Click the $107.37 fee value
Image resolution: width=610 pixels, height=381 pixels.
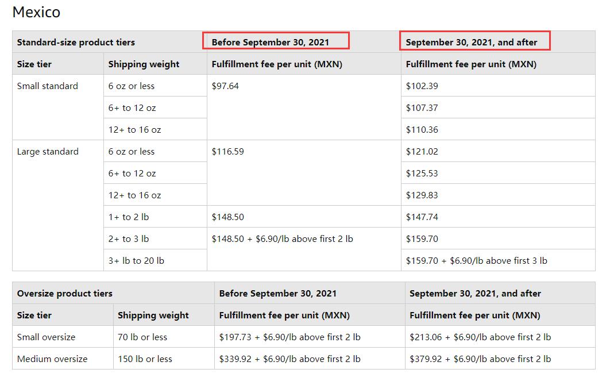click(x=422, y=108)
